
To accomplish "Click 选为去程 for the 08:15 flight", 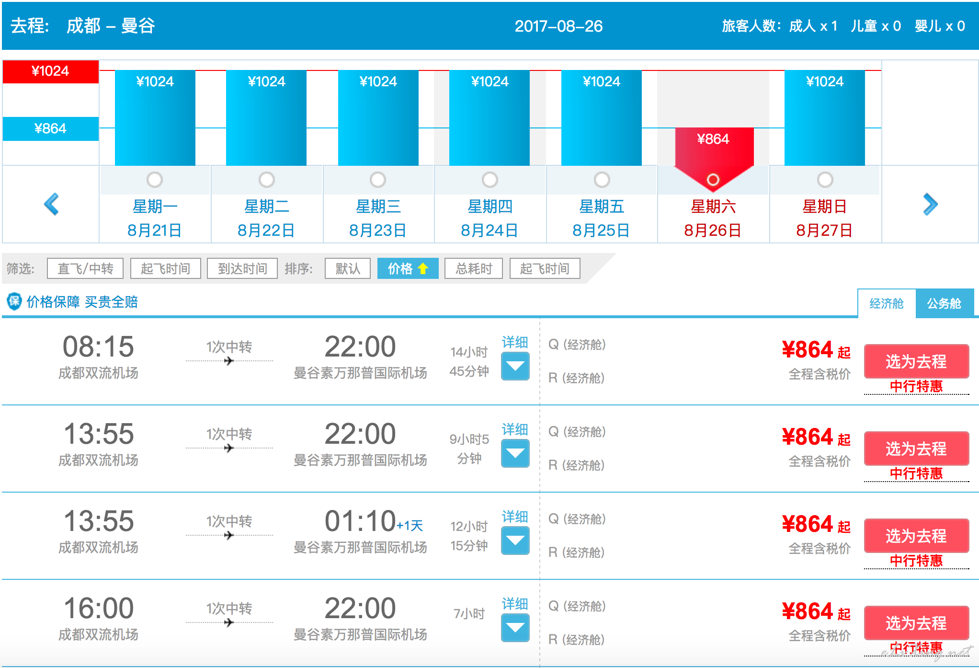I will (x=916, y=361).
